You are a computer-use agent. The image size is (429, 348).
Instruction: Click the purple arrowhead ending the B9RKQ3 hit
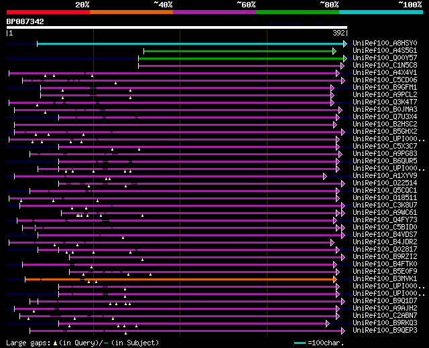point(328,324)
